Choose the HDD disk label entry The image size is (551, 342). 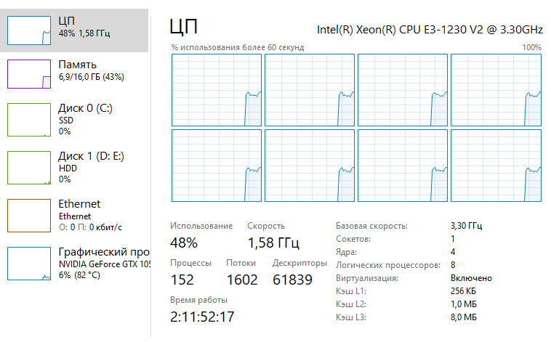point(68,168)
